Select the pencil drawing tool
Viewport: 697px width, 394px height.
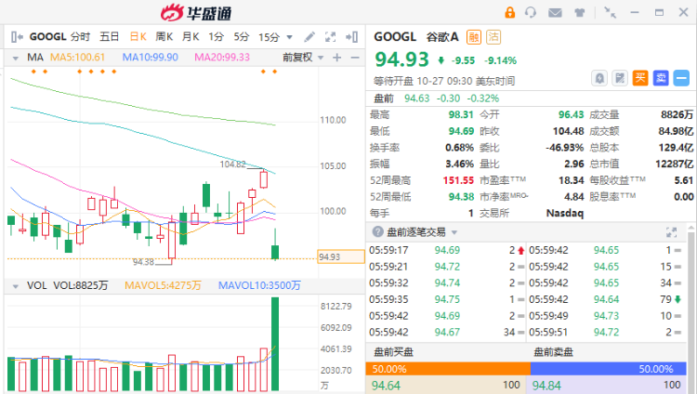pos(309,37)
